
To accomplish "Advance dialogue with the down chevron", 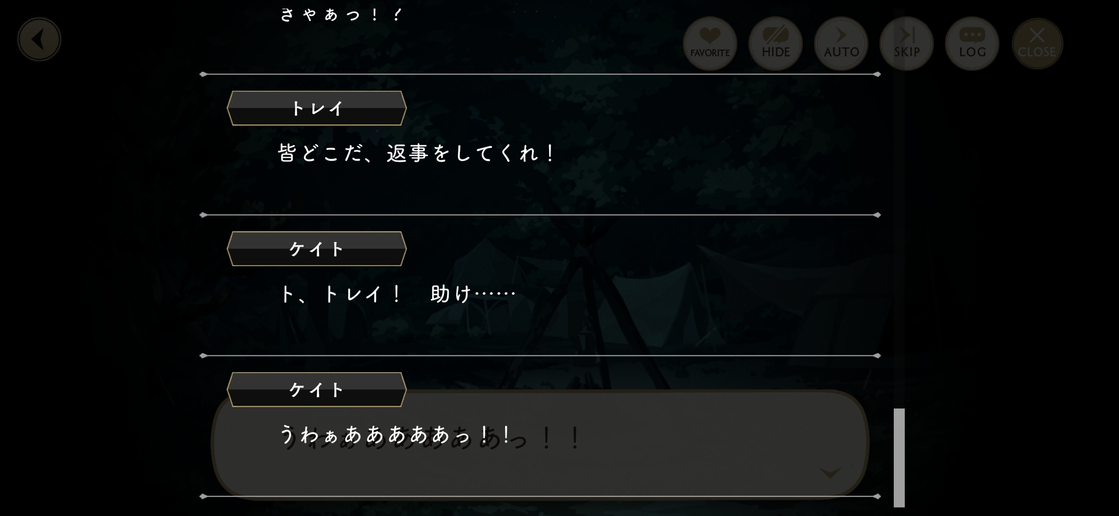I will click(830, 473).
